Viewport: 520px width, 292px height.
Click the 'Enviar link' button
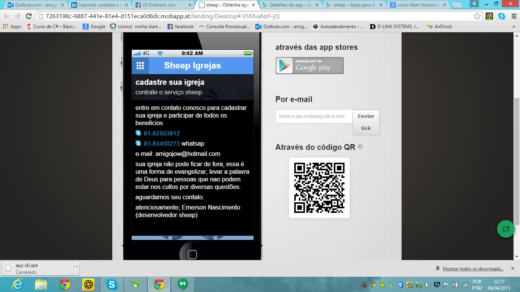coord(366,122)
